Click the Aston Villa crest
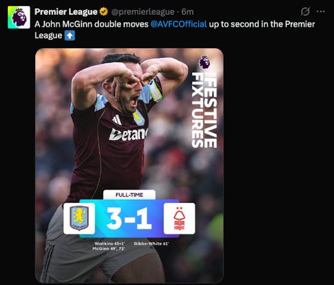The image size is (334, 285). click(x=79, y=218)
